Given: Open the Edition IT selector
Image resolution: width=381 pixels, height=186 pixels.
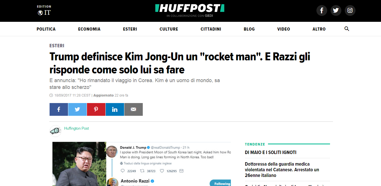Looking at the screenshot, I should point(44,10).
